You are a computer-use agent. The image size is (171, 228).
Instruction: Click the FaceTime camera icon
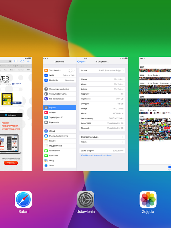[x=46, y=156]
